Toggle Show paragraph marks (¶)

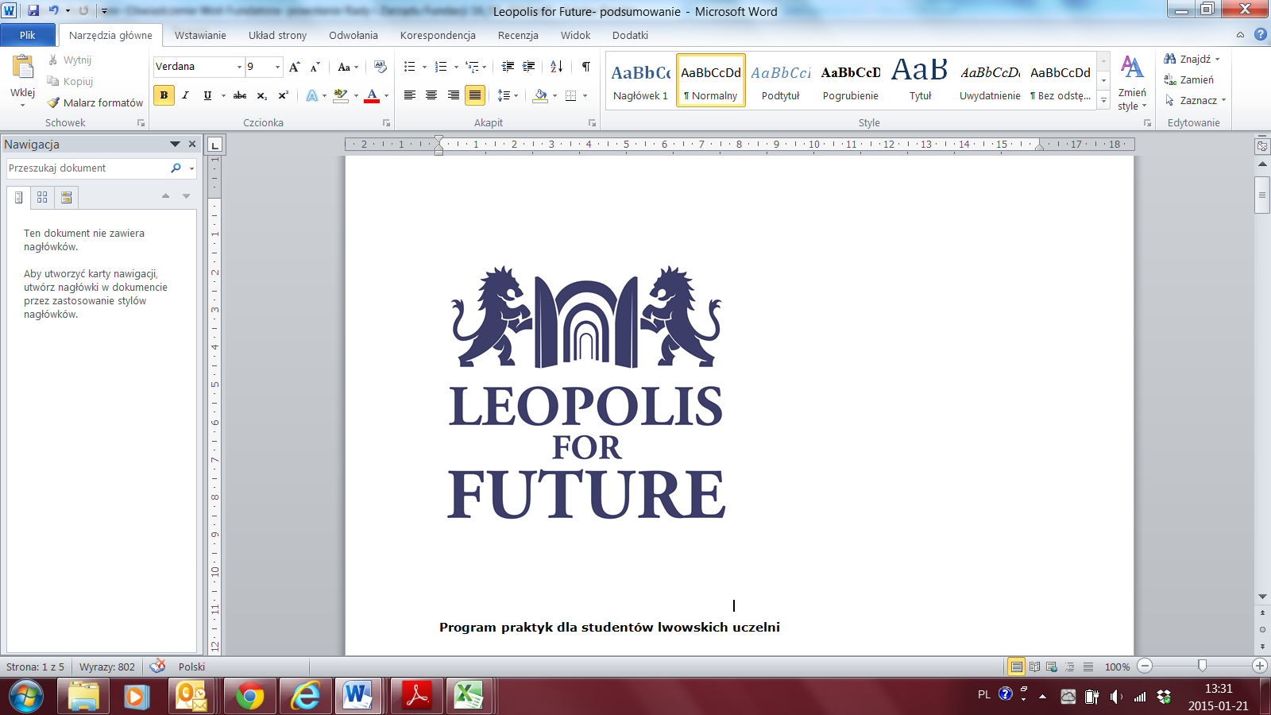[x=586, y=67]
